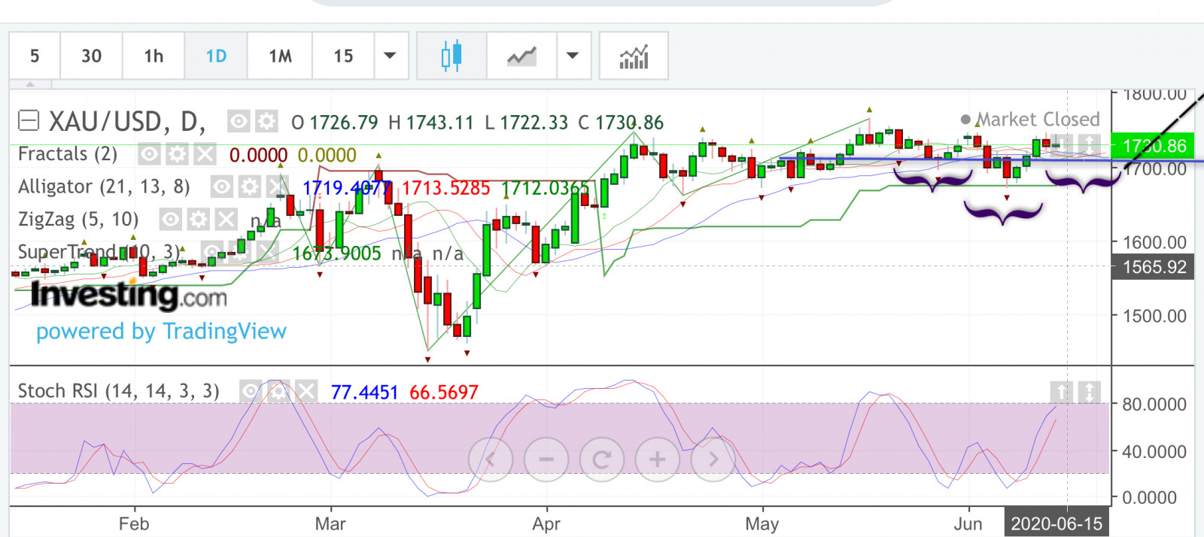Remove the Fractals indicator
Image resolution: width=1204 pixels, height=537 pixels.
[205, 154]
